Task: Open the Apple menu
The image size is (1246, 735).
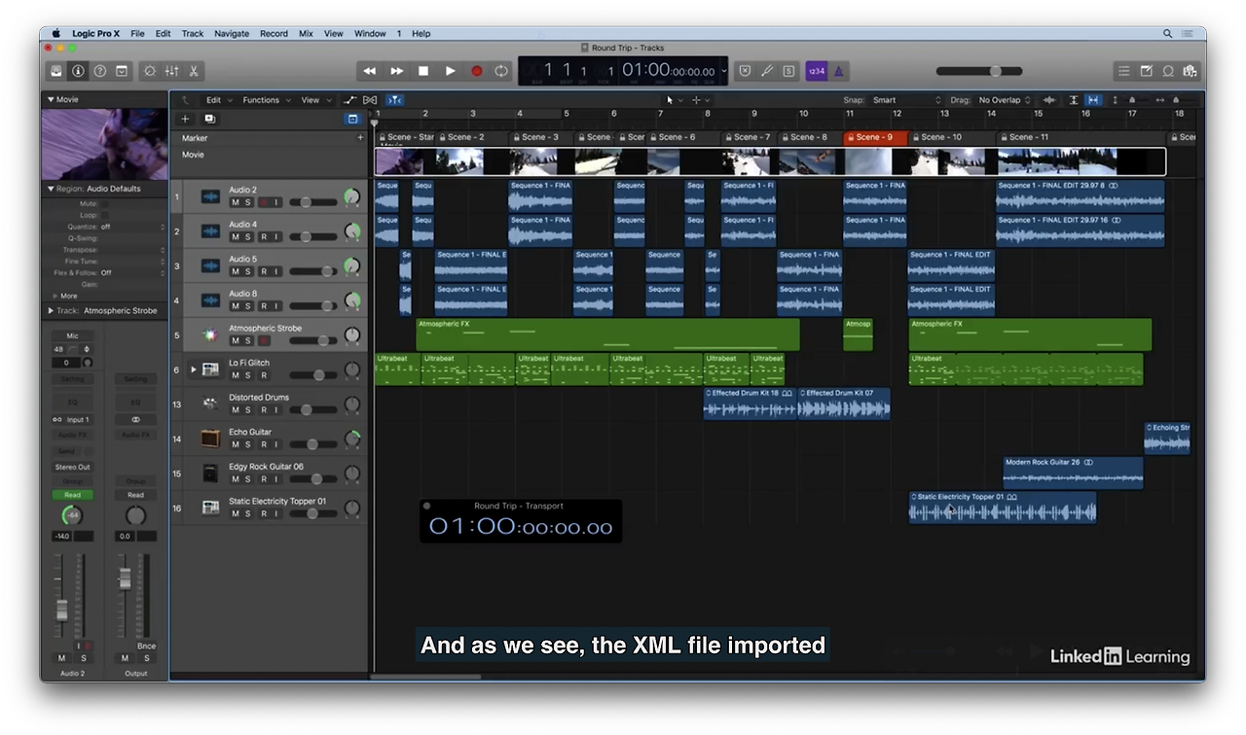Action: (x=56, y=33)
